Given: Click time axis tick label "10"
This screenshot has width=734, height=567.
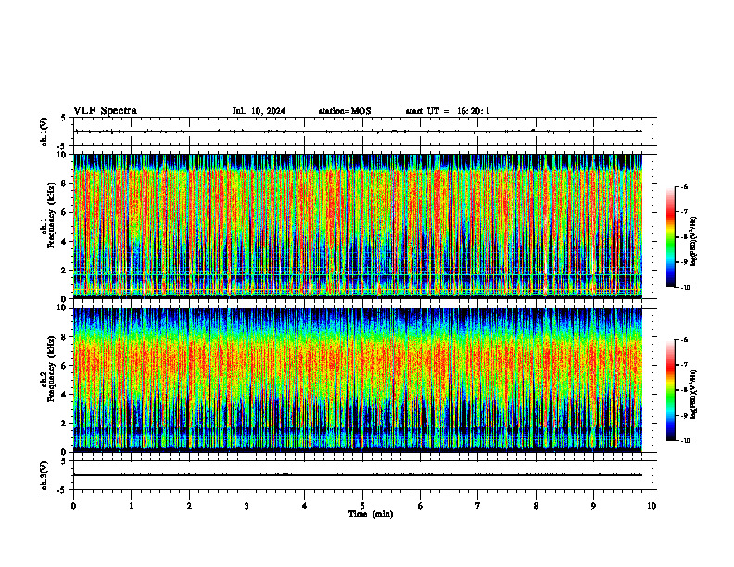Looking at the screenshot, I should [x=652, y=506].
